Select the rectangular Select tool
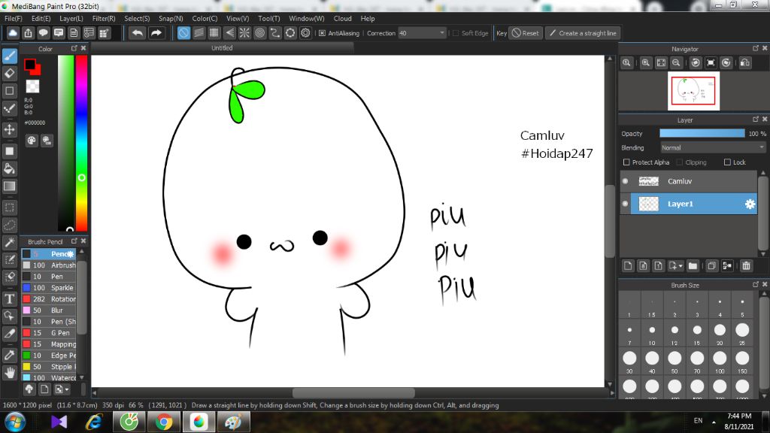 tap(9, 207)
